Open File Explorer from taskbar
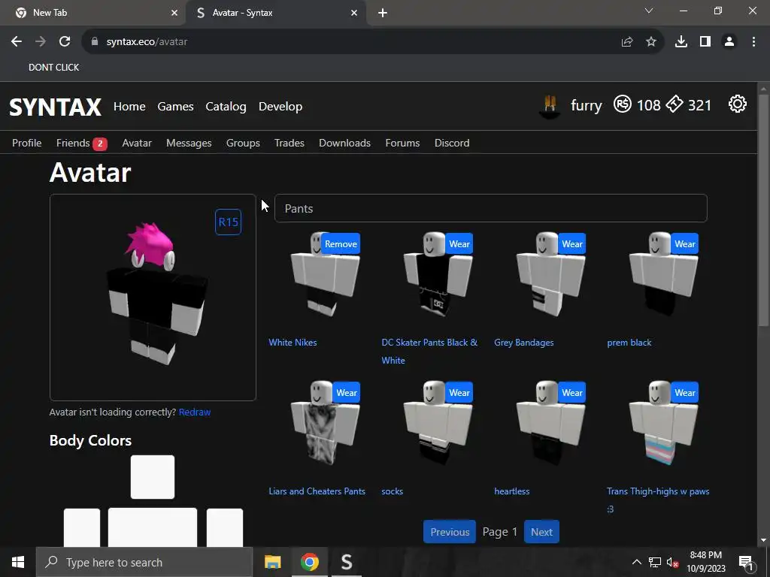 pyautogui.click(x=272, y=562)
